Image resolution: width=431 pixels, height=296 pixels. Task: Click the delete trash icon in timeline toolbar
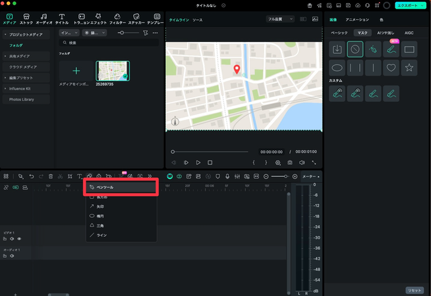(50, 176)
